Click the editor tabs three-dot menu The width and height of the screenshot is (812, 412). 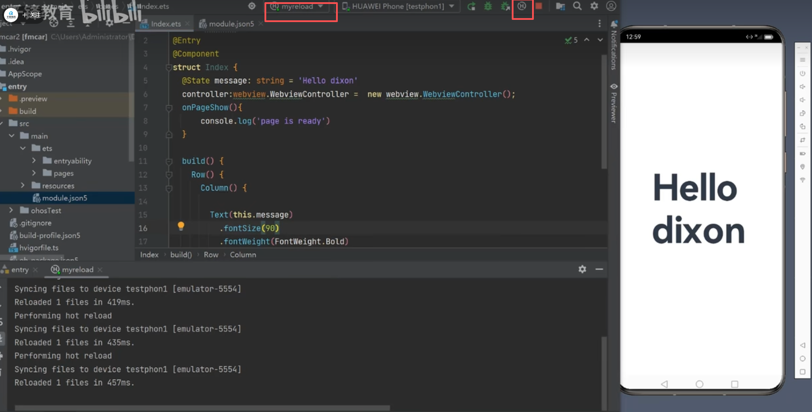coord(599,23)
